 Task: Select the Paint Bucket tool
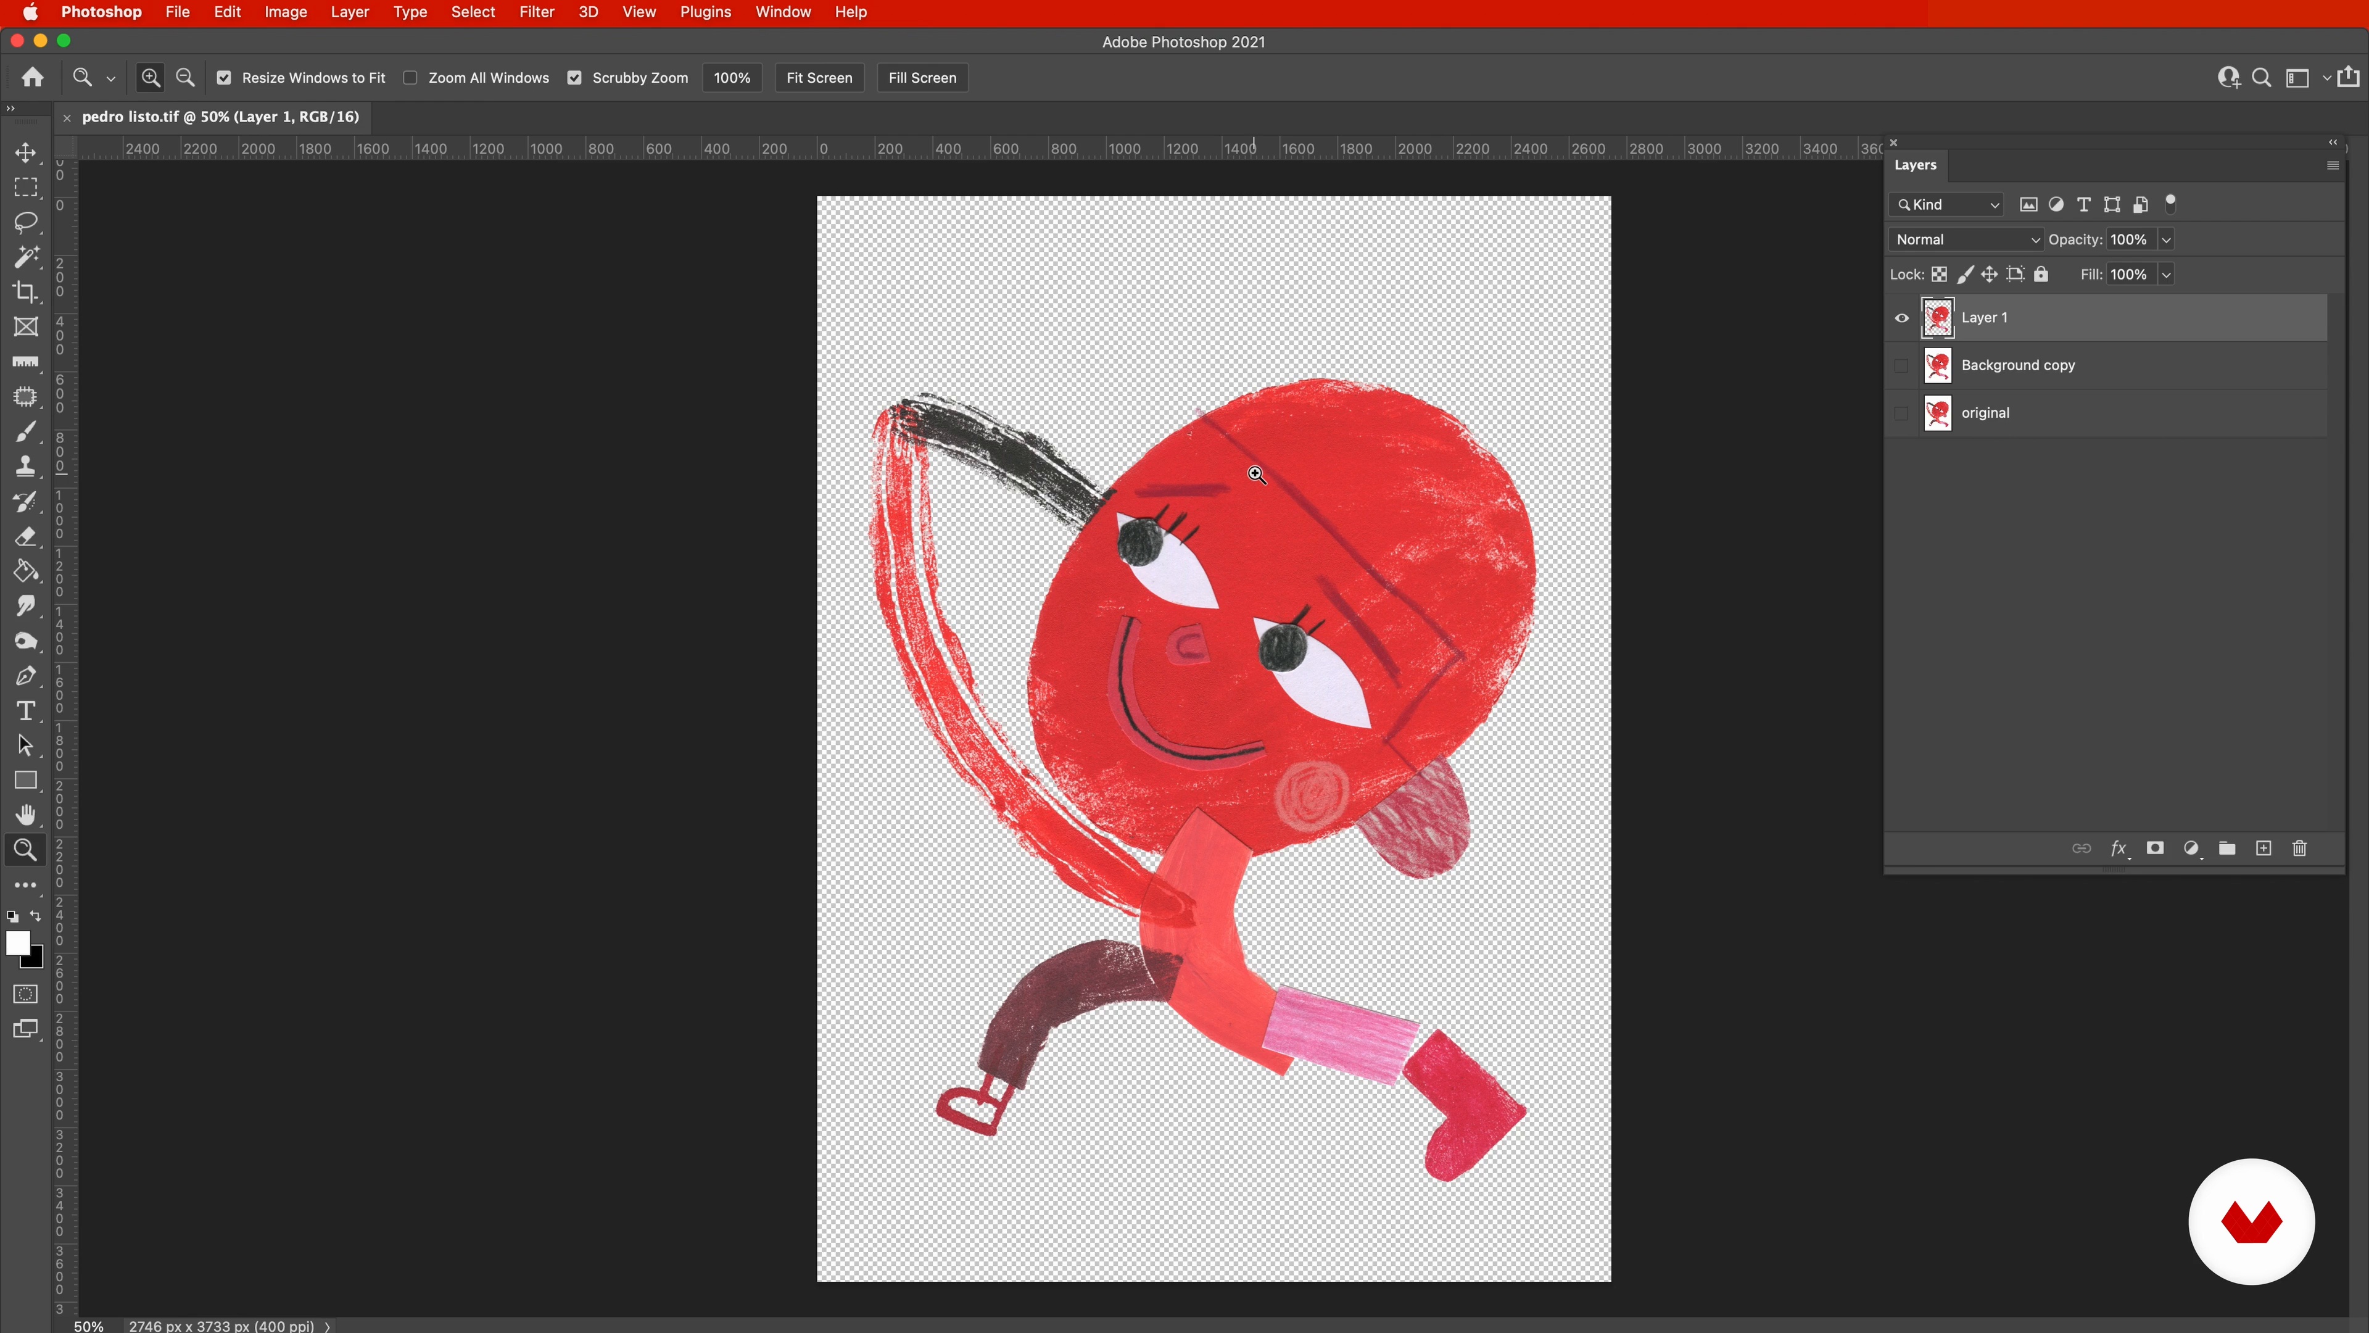tap(26, 571)
